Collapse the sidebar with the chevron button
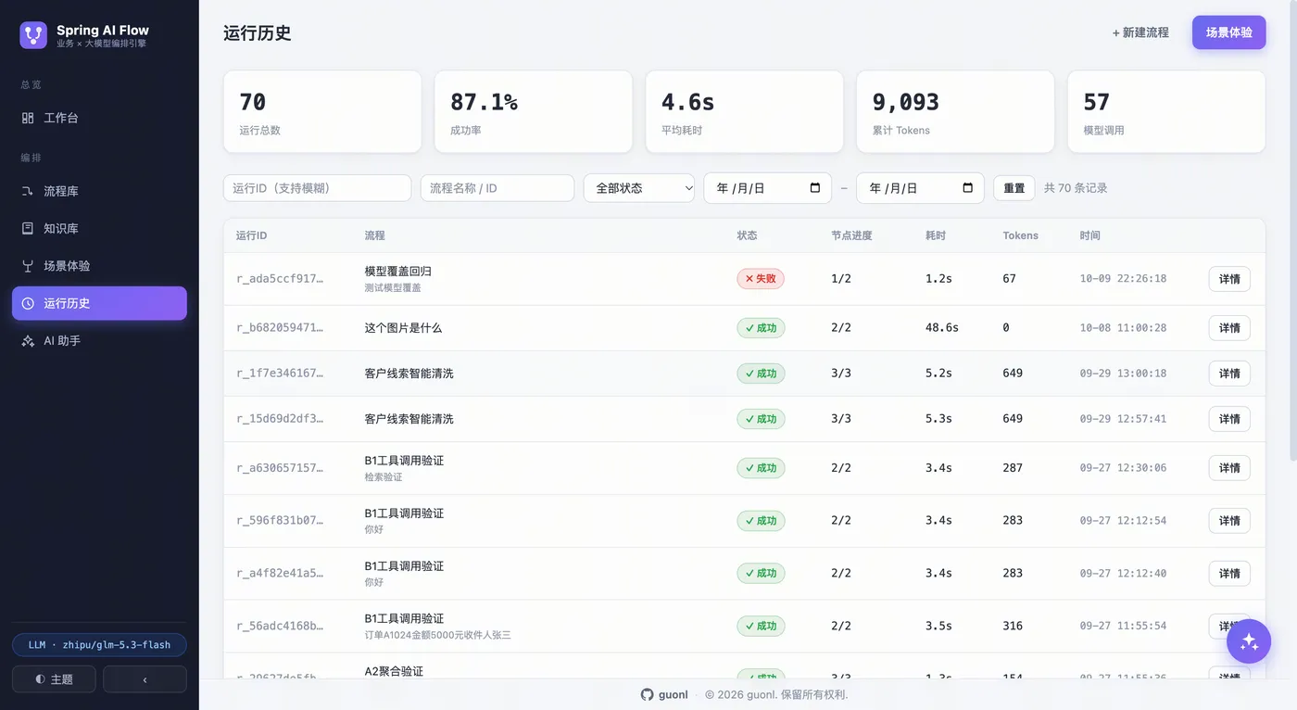The image size is (1297, 710). [x=145, y=679]
